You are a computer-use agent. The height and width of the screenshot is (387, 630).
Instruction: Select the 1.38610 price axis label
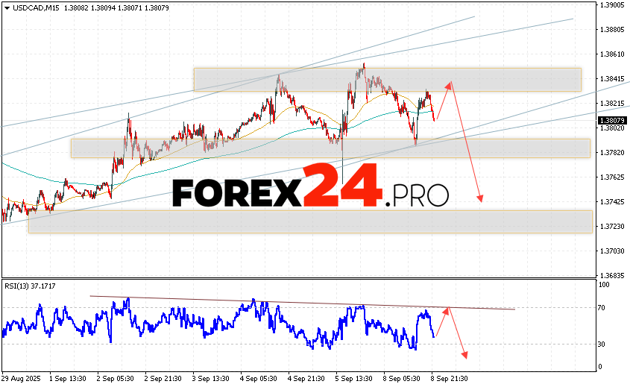(x=612, y=54)
